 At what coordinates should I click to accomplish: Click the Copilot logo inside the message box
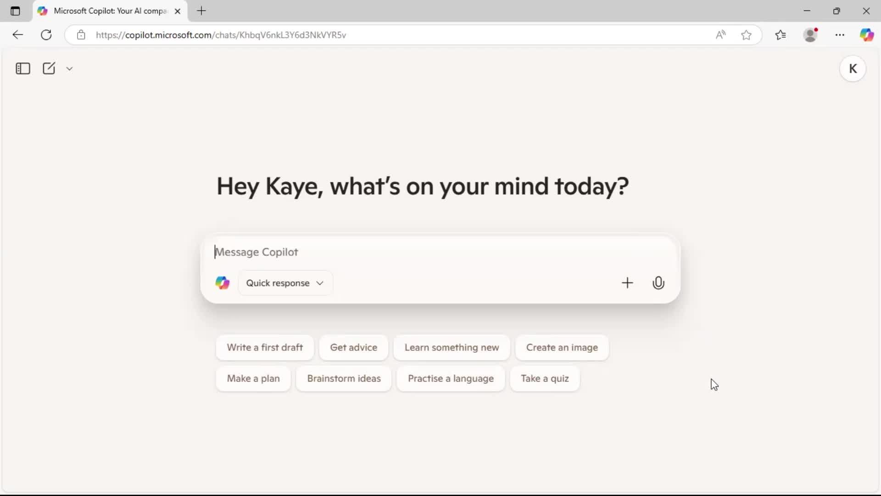coord(223,282)
